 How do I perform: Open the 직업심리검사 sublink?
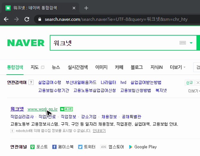[22, 117]
